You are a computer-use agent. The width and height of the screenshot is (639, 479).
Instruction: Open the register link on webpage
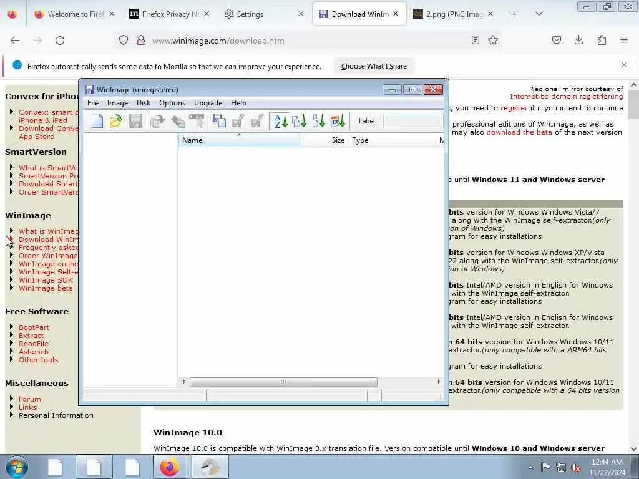click(514, 108)
